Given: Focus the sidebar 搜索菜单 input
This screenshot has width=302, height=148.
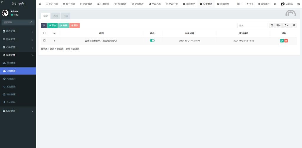Looking at the screenshot, I should click(x=16, y=22).
